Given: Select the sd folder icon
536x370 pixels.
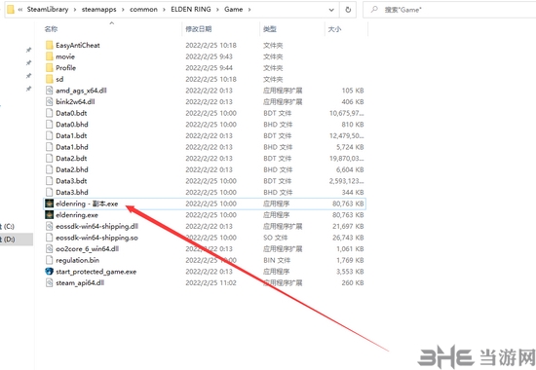Looking at the screenshot, I should pos(50,79).
